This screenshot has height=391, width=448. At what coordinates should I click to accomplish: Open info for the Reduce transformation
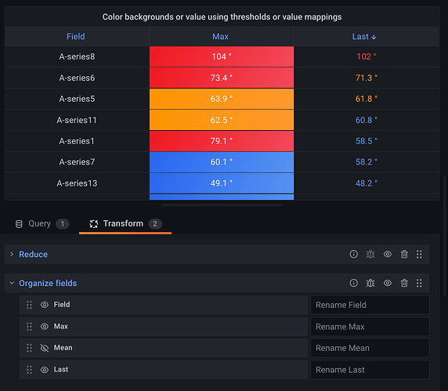(x=353, y=254)
